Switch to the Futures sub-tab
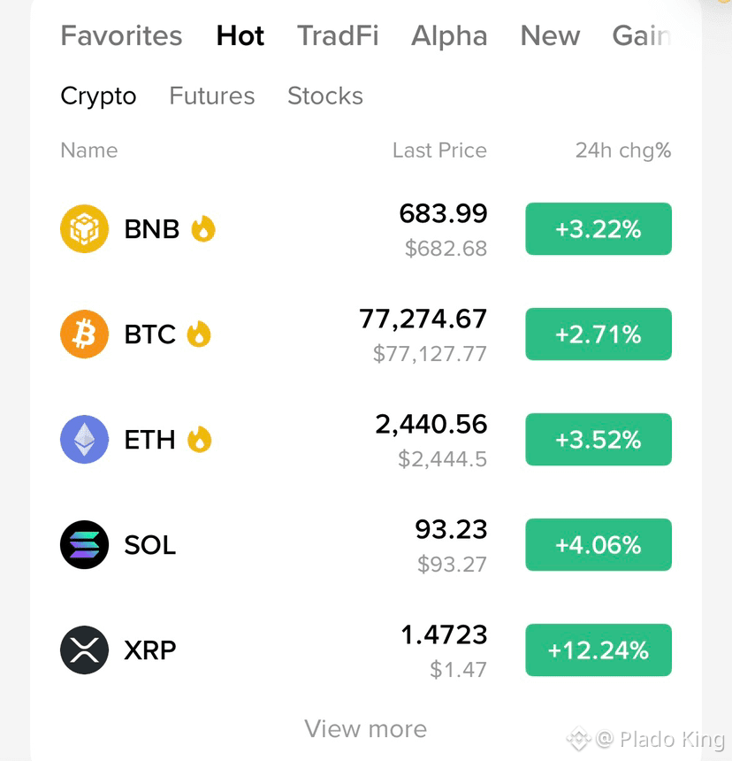The height and width of the screenshot is (761, 732). [x=212, y=96]
